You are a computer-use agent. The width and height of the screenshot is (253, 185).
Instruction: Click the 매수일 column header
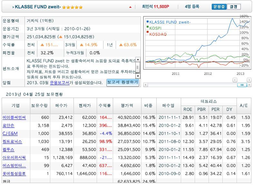(169, 106)
